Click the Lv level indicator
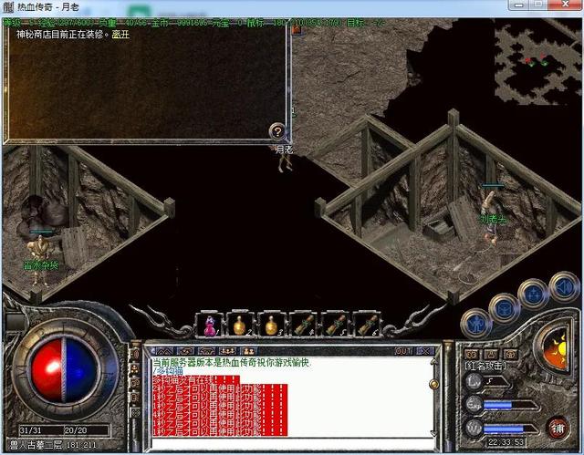Image resolution: width=584 pixels, height=455 pixels. tap(487, 382)
